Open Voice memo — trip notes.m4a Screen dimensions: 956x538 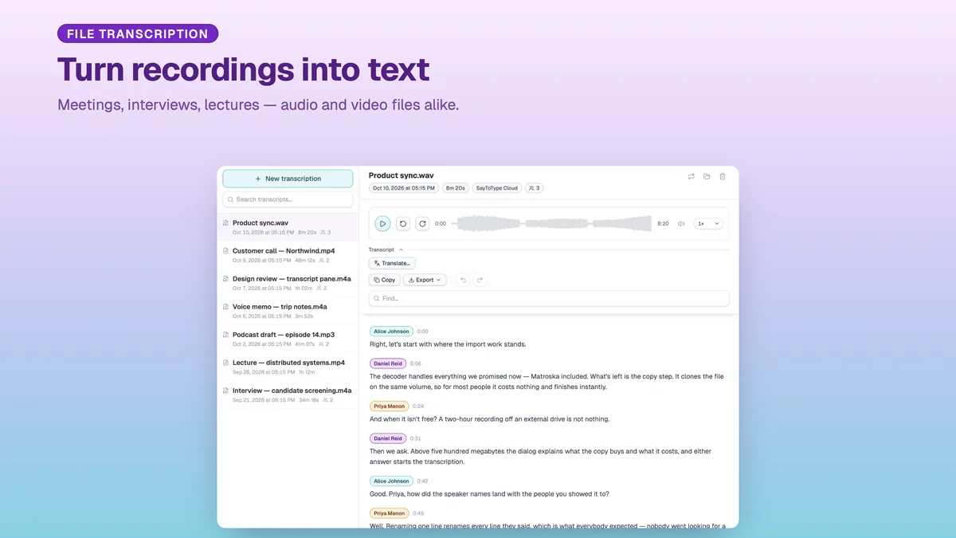tap(288, 311)
